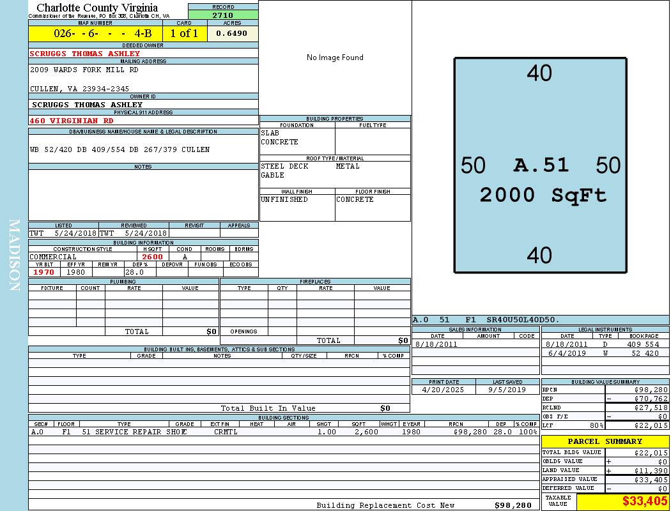Click legal description WB 52/420 DB 409/554
Screen dimensions: 671x511
(120, 149)
